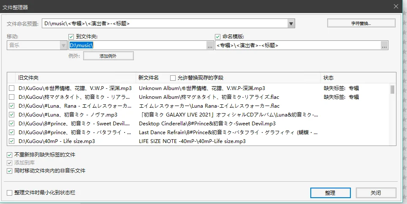Open template options with ... button beside 命名模版 field

coord(384,45)
